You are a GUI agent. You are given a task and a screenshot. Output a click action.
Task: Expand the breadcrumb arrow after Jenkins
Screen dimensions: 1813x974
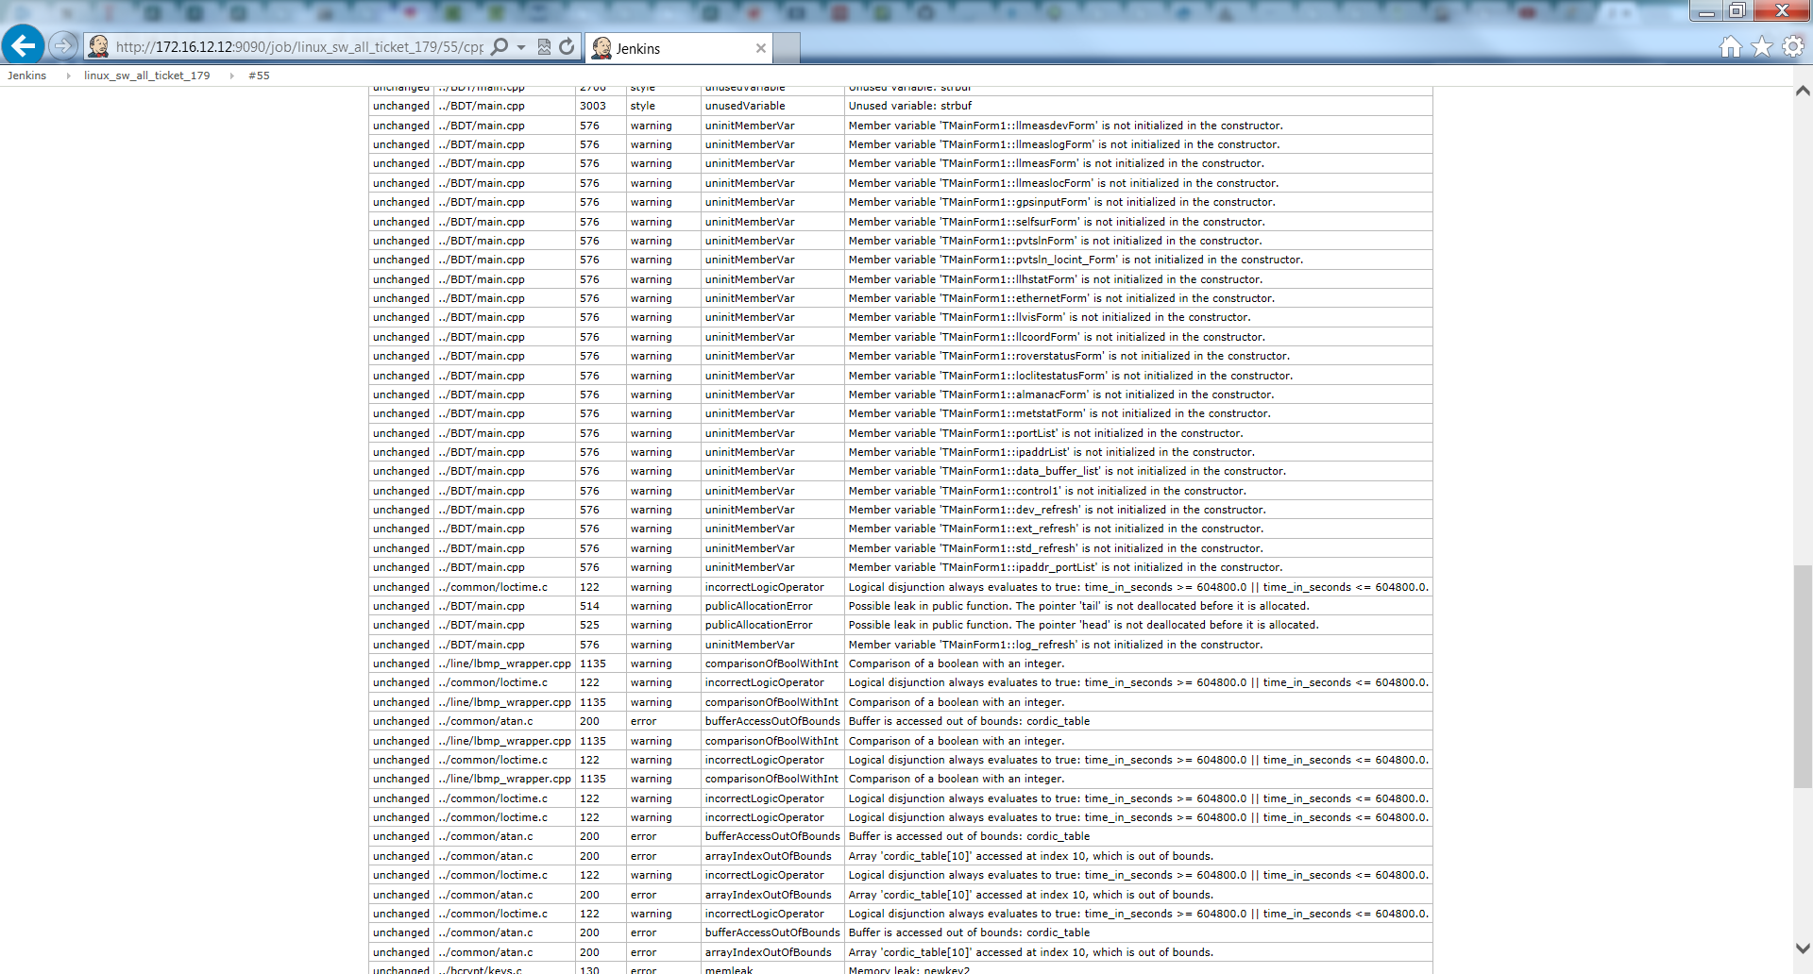68,76
